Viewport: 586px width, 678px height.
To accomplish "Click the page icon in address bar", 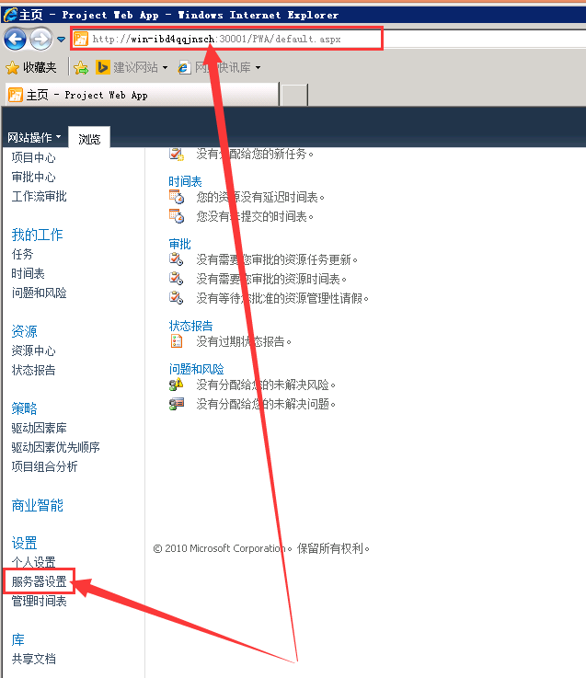I will coord(81,39).
